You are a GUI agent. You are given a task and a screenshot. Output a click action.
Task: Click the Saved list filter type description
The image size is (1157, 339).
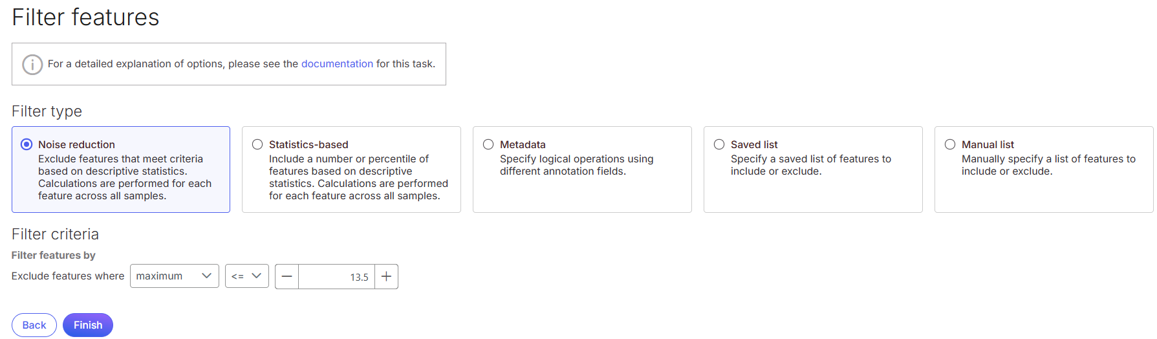[x=810, y=165]
